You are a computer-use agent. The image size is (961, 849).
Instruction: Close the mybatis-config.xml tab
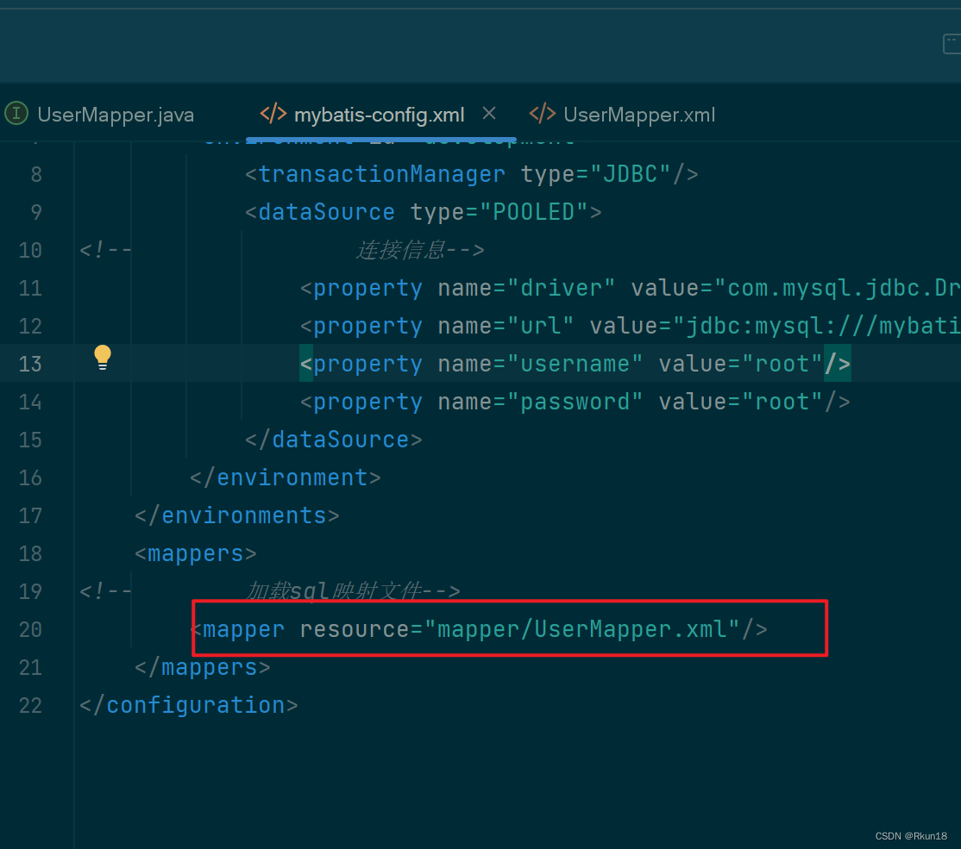click(489, 112)
